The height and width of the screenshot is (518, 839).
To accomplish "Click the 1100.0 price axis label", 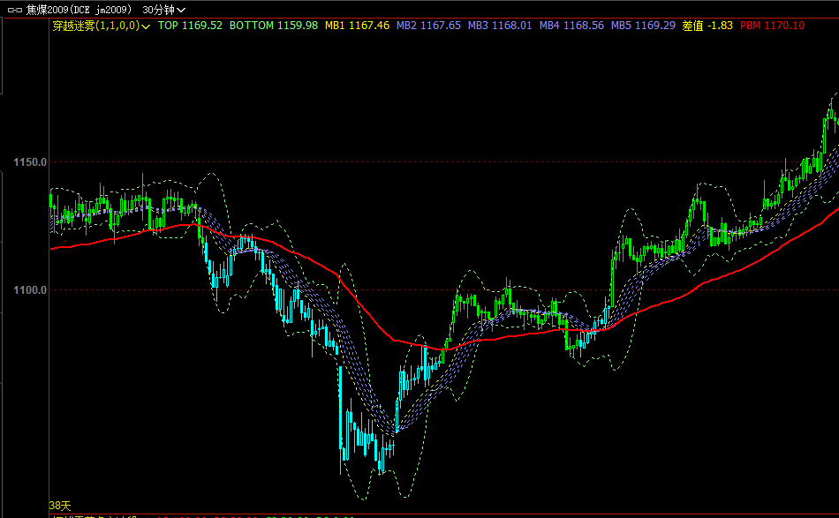I will [29, 289].
